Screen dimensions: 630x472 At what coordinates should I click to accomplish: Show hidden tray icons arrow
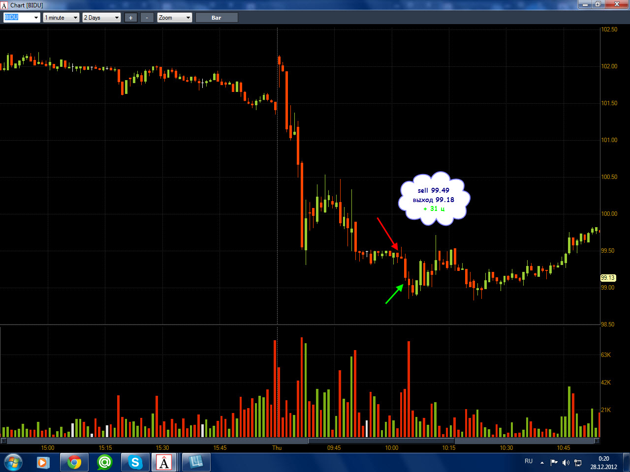(542, 462)
